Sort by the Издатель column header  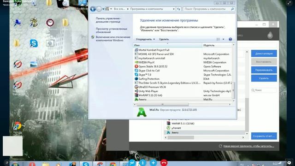point(217,45)
